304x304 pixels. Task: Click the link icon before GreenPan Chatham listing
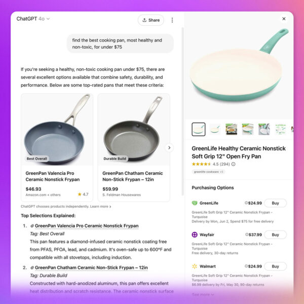click(x=32, y=268)
